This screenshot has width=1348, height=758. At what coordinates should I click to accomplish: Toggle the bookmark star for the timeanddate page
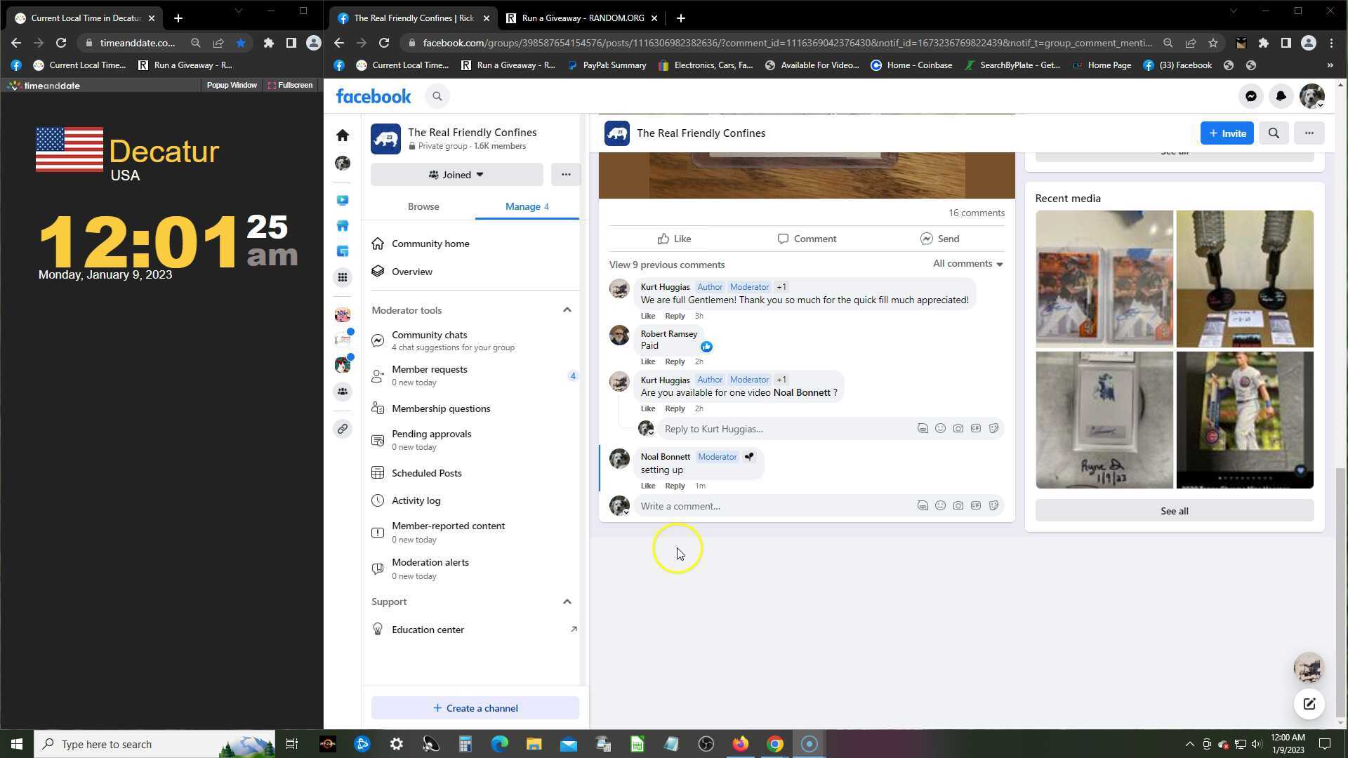point(241,43)
